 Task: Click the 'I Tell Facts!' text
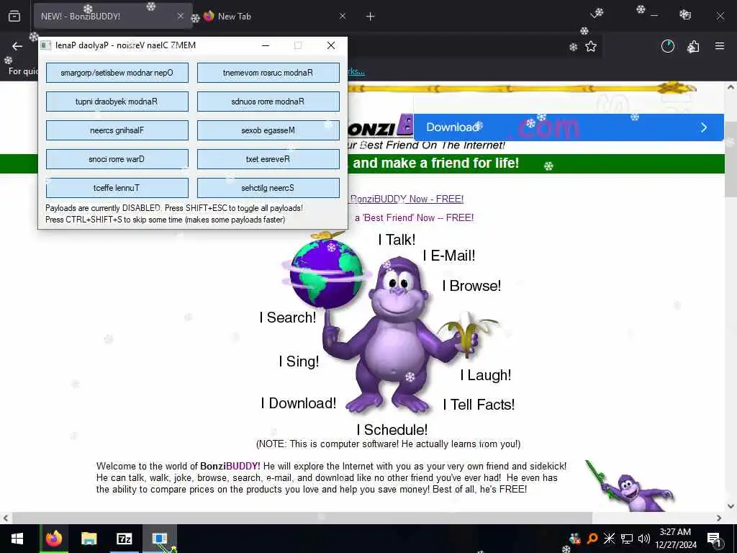click(x=479, y=405)
